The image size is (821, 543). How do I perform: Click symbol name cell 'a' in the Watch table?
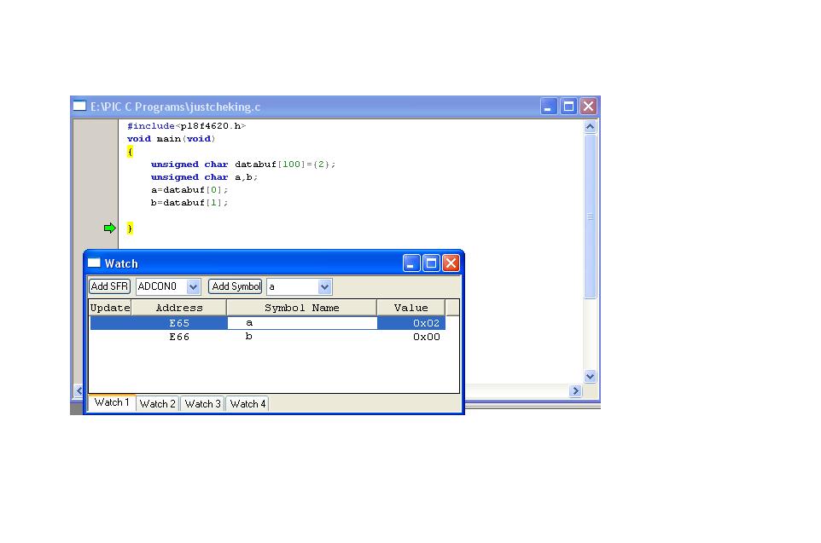302,323
